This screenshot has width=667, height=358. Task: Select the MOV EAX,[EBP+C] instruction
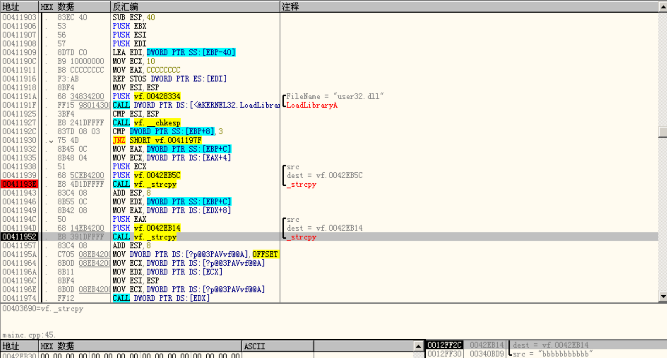click(172, 149)
